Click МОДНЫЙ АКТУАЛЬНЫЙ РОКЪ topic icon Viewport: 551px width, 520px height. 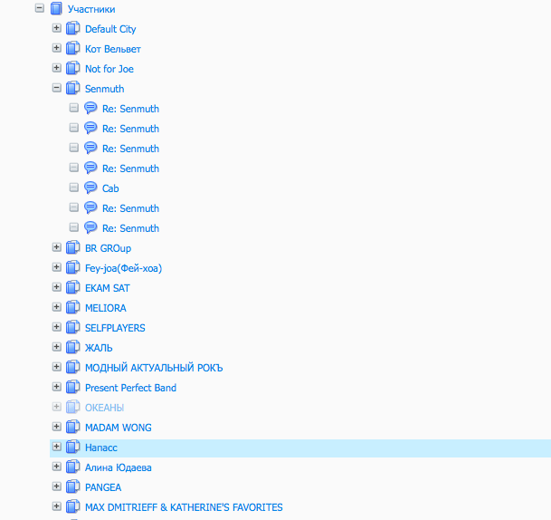[72, 367]
